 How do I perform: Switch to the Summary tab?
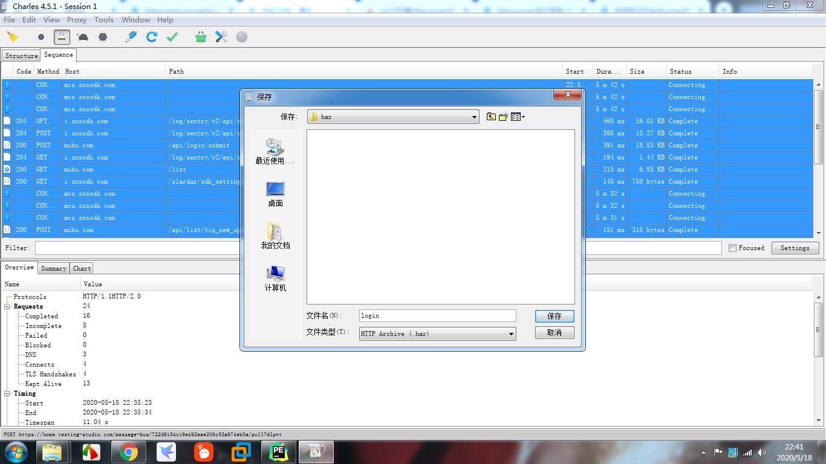(x=54, y=268)
